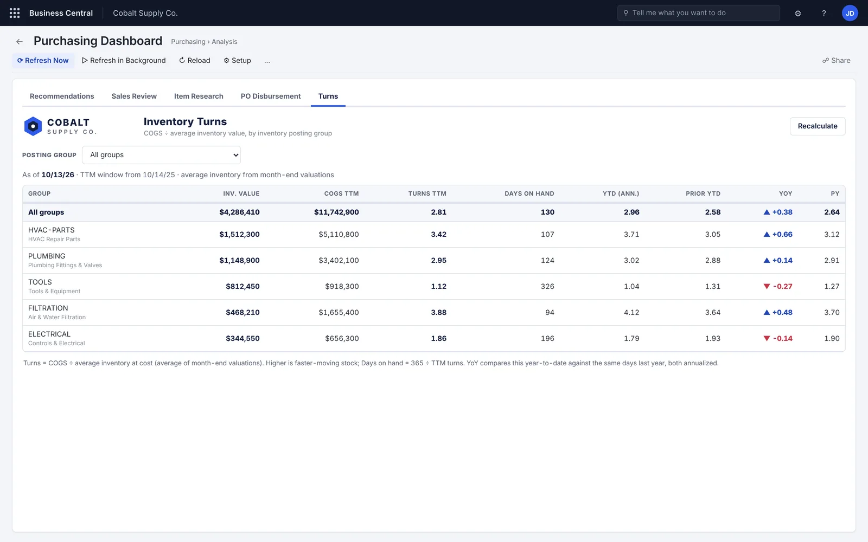Go back using the back arrow

20,42
